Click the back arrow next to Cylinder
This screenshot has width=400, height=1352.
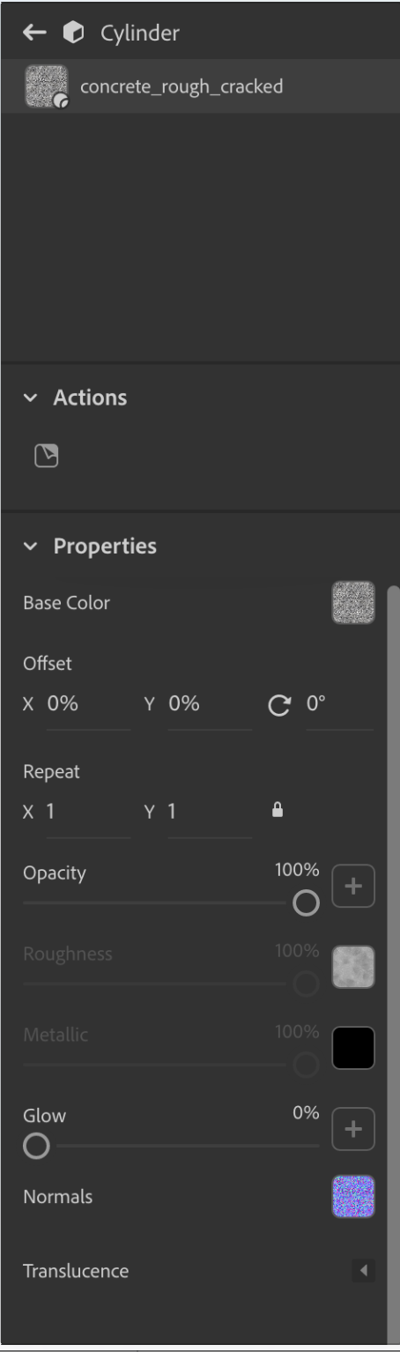(34, 33)
